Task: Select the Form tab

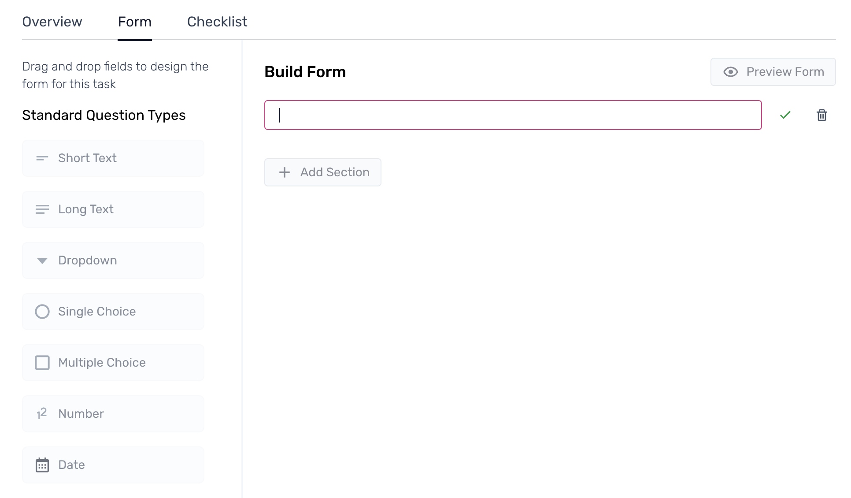Action: [x=135, y=22]
